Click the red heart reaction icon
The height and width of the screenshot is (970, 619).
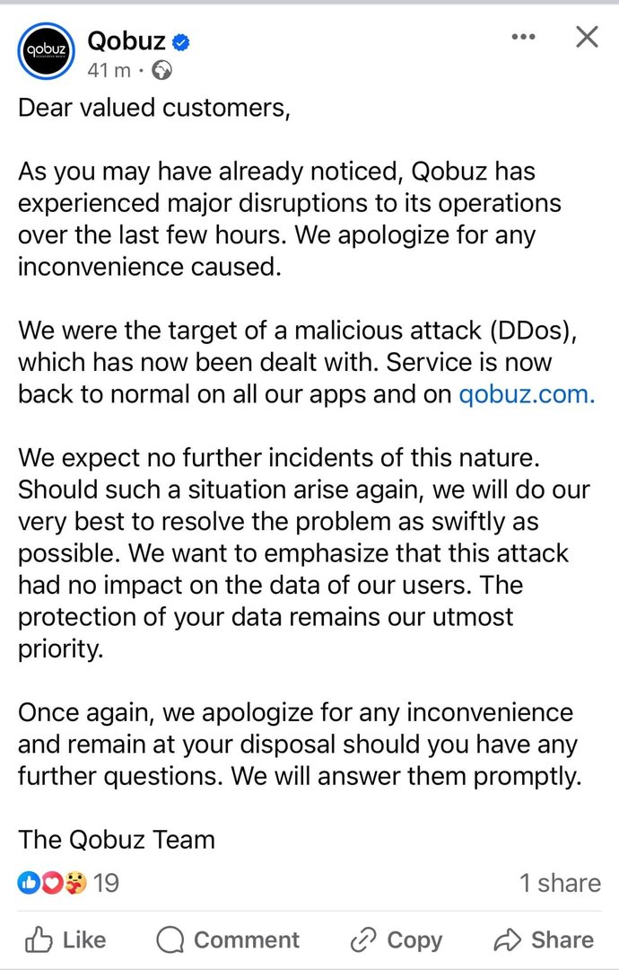pos(52,884)
